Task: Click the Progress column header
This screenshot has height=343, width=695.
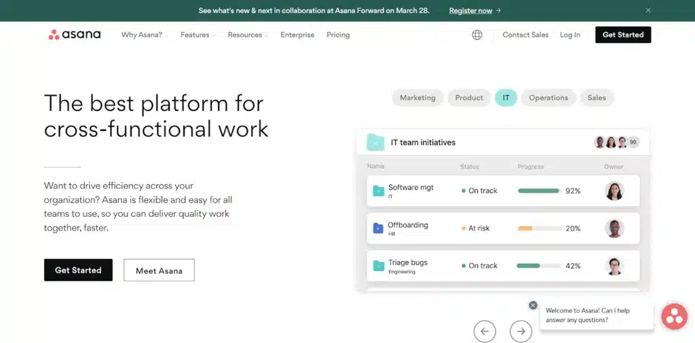Action: click(x=531, y=167)
